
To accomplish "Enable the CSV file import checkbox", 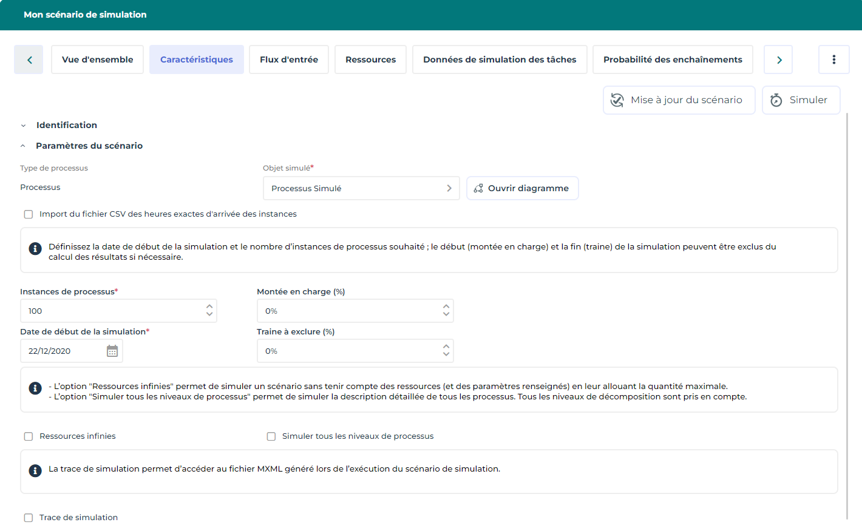I will point(29,214).
